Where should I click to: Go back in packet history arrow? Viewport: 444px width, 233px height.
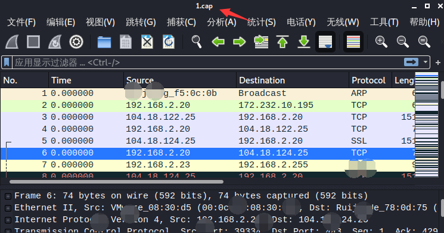[x=218, y=42]
